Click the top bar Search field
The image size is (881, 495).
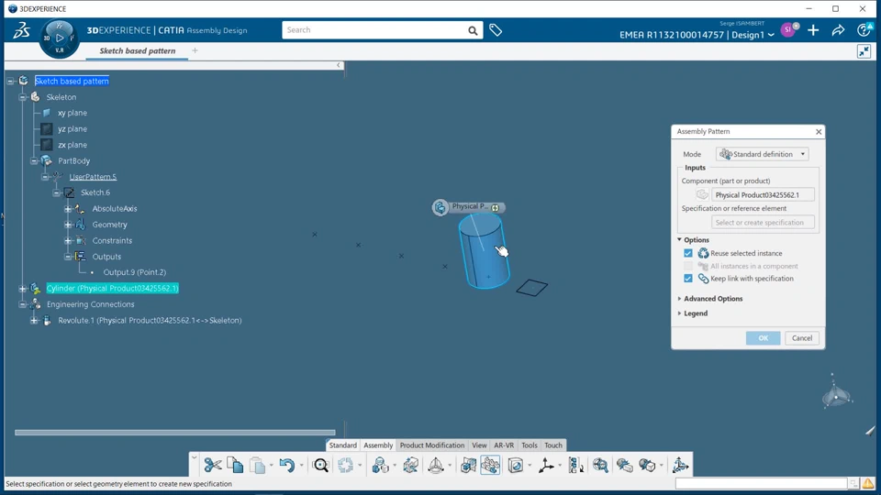(x=374, y=30)
